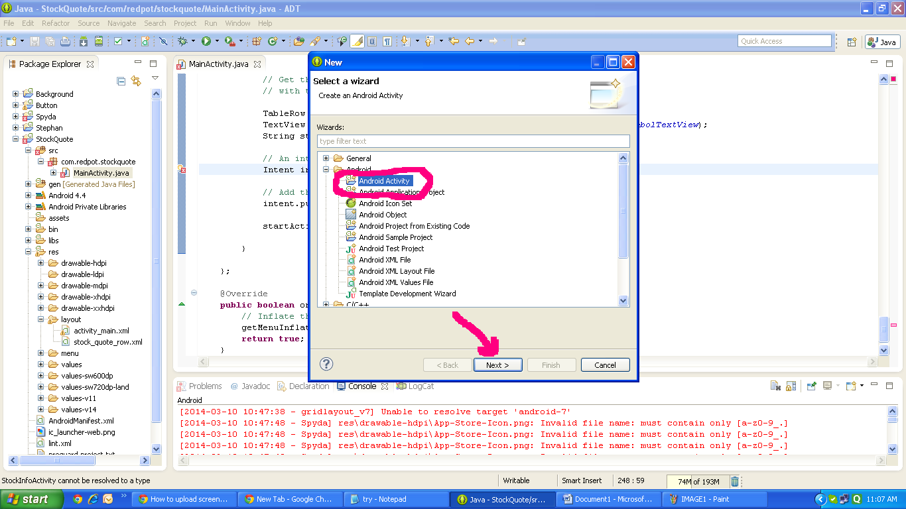The width and height of the screenshot is (906, 509).
Task: Click the Quick Access search field
Action: tap(784, 41)
